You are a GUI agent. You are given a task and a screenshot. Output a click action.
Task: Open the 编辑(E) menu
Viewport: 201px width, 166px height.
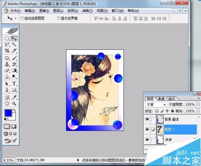30,11
